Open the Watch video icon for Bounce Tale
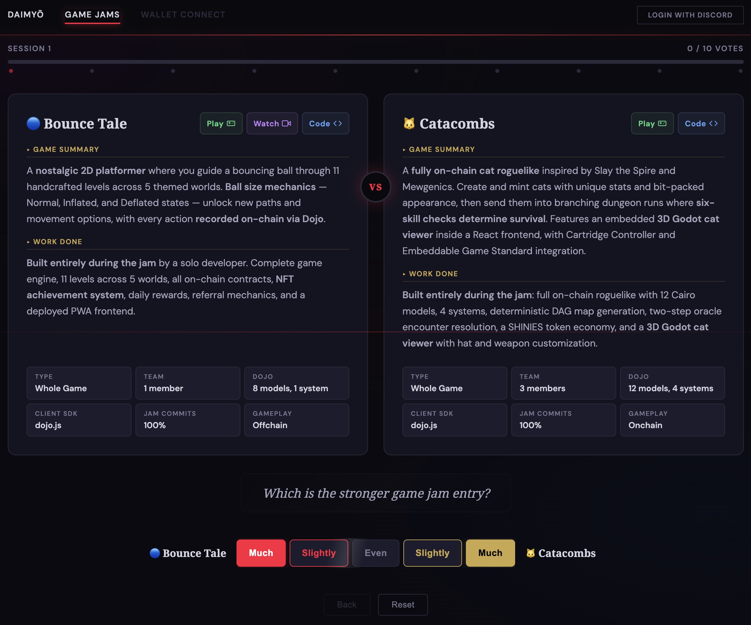751x625 pixels. click(286, 123)
